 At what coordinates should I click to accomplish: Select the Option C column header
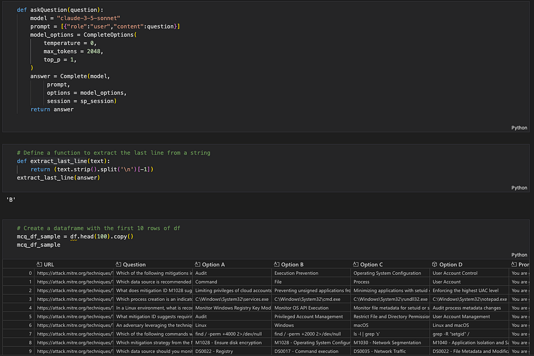click(390, 264)
